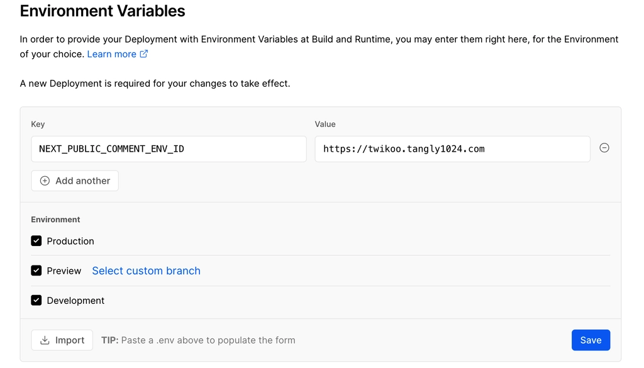Click the download arrow icon in Import
This screenshot has height=368, width=644.
click(45, 340)
